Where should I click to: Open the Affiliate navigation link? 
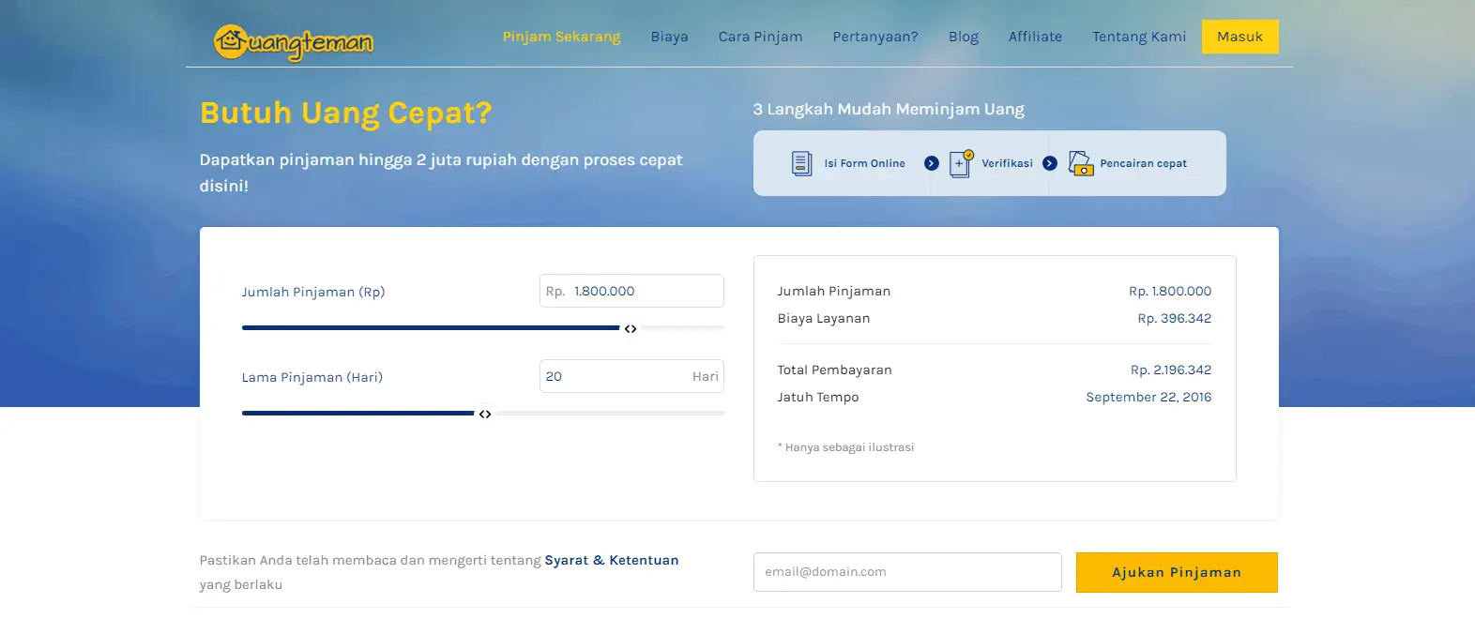pyautogui.click(x=1035, y=37)
